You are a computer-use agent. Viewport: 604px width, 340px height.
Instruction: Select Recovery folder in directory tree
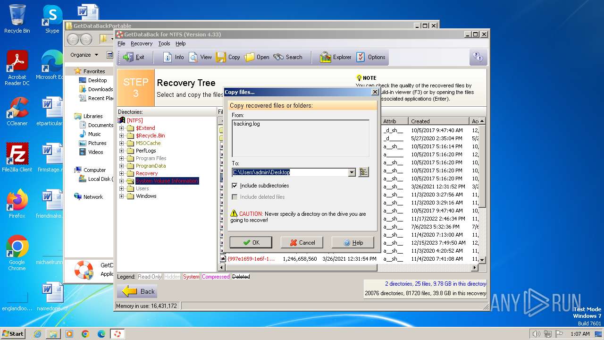[x=147, y=173]
